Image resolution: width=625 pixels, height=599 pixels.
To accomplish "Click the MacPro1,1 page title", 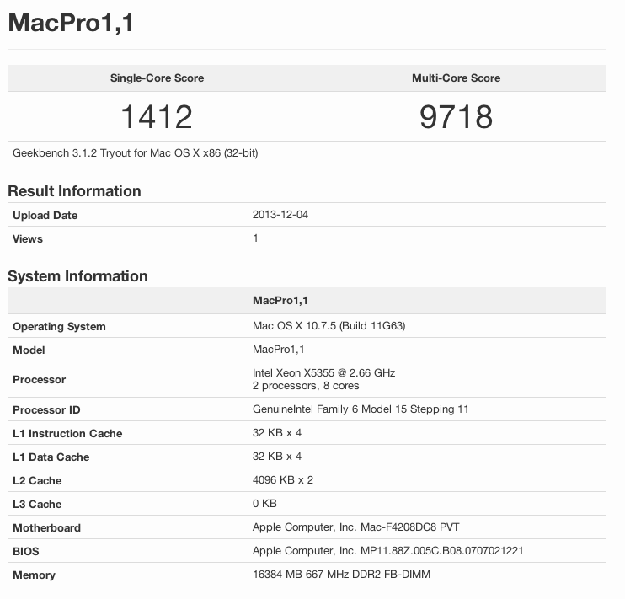I will (71, 23).
